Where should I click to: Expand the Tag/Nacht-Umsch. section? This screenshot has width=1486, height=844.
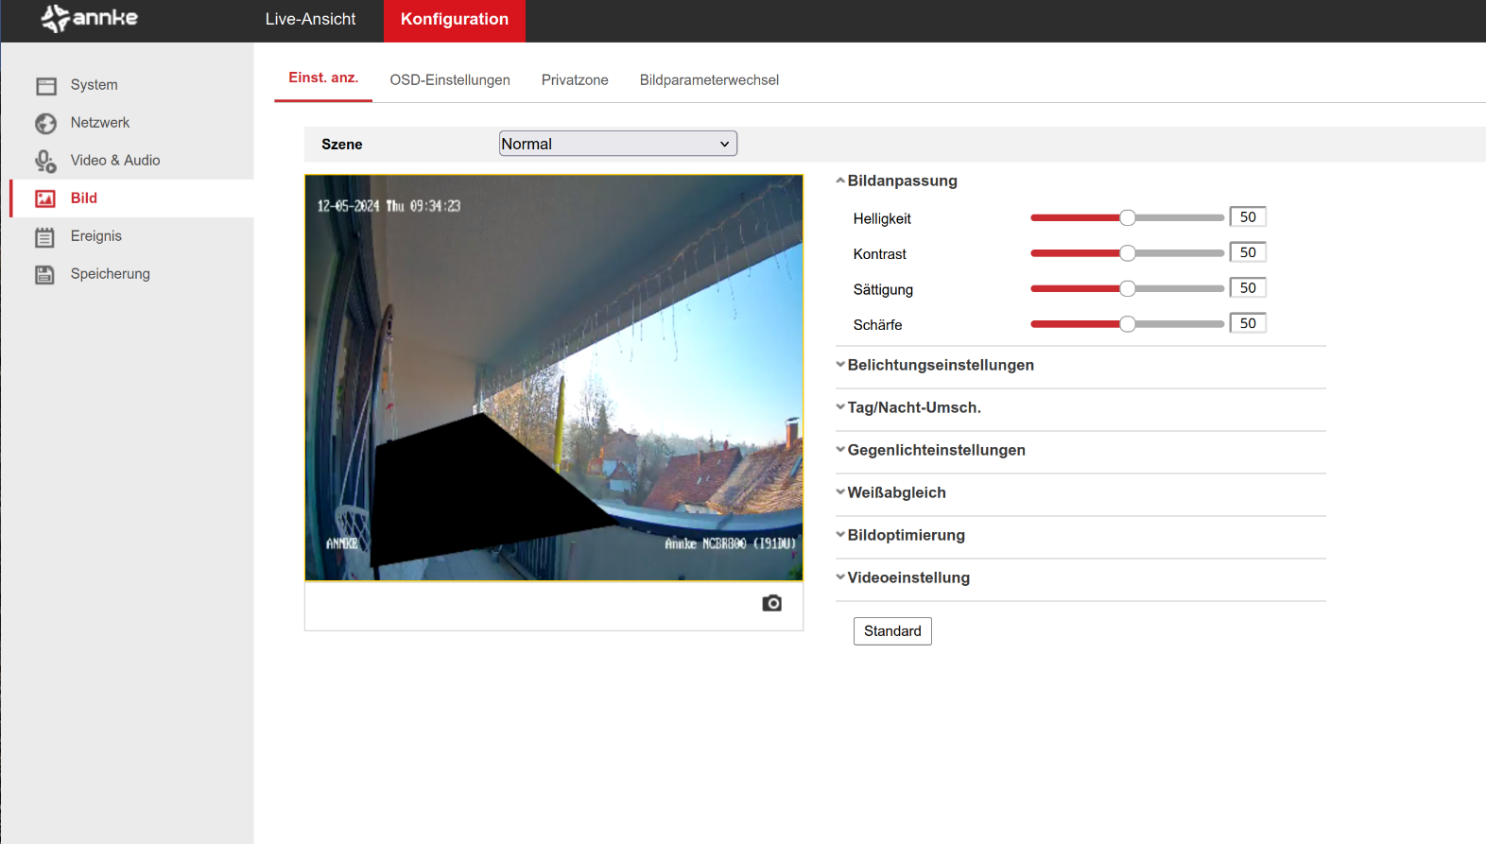pos(913,407)
